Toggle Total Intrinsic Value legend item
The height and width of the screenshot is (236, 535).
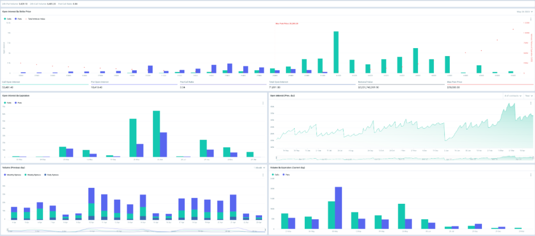35,19
